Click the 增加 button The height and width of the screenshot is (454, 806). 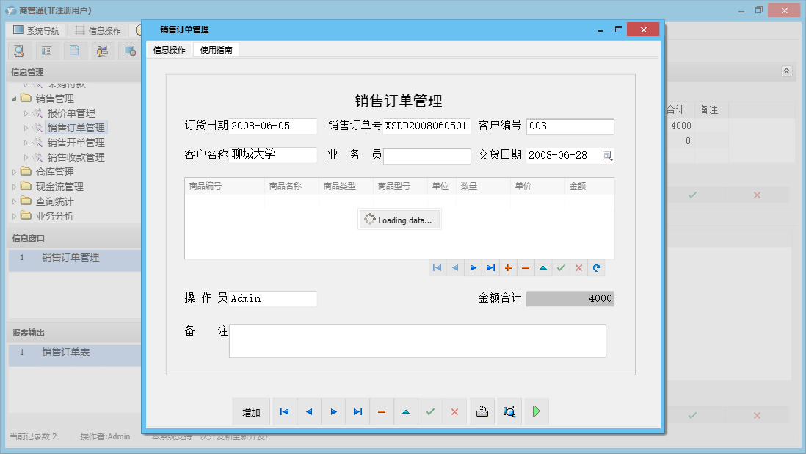click(251, 411)
